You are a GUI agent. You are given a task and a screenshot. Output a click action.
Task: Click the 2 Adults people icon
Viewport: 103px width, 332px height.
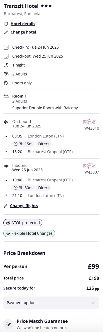click(x=6, y=74)
